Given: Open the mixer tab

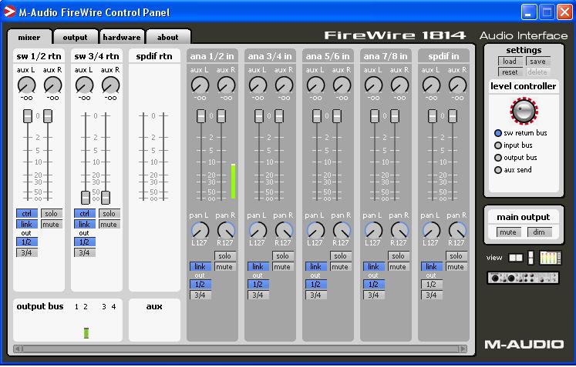Looking at the screenshot, I should coord(29,38).
